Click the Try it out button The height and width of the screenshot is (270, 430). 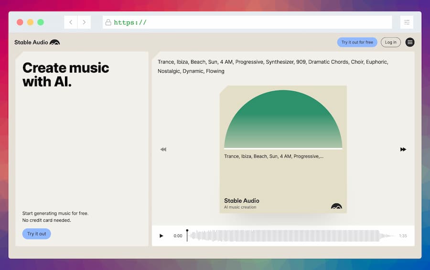click(36, 234)
